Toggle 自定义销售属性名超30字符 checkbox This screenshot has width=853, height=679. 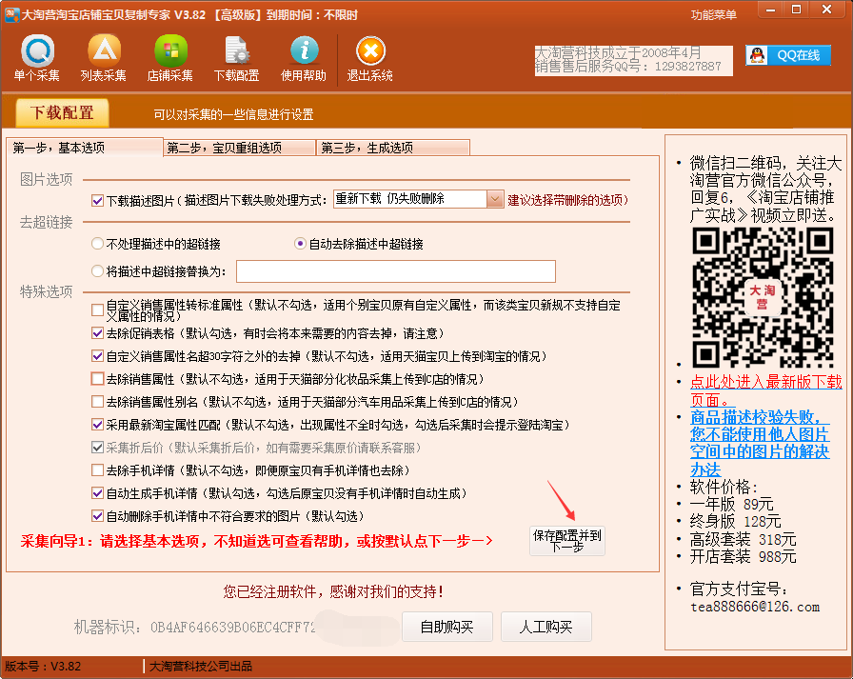tap(97, 356)
